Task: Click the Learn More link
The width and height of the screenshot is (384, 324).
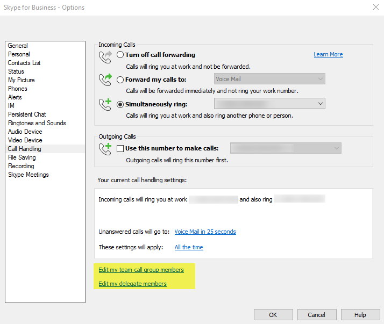Action: [x=328, y=54]
